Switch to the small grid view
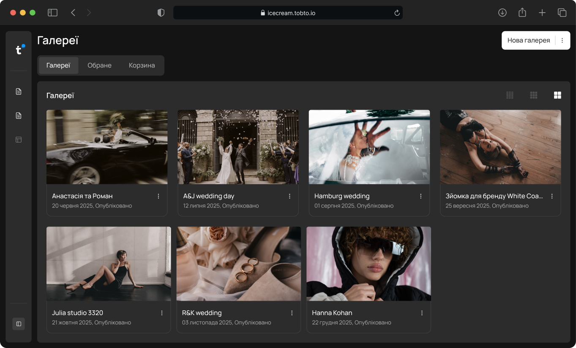 click(510, 95)
